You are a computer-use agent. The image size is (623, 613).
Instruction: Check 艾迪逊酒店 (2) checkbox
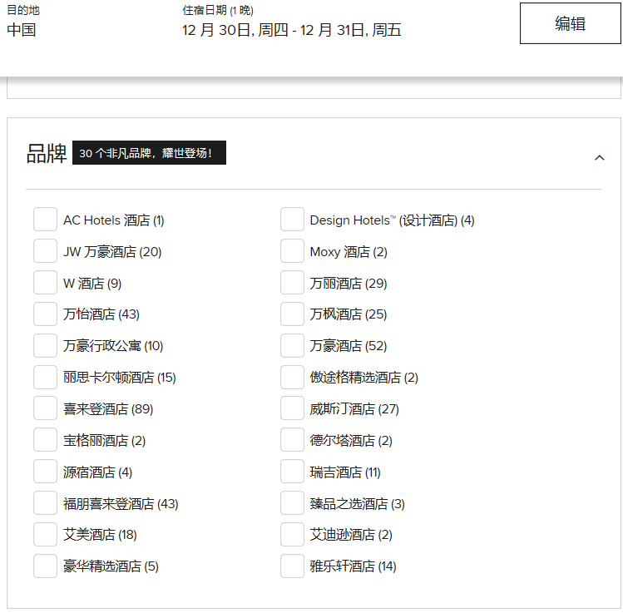click(293, 534)
